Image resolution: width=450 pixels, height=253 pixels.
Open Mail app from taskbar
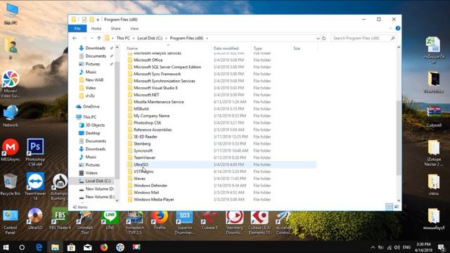(88, 247)
